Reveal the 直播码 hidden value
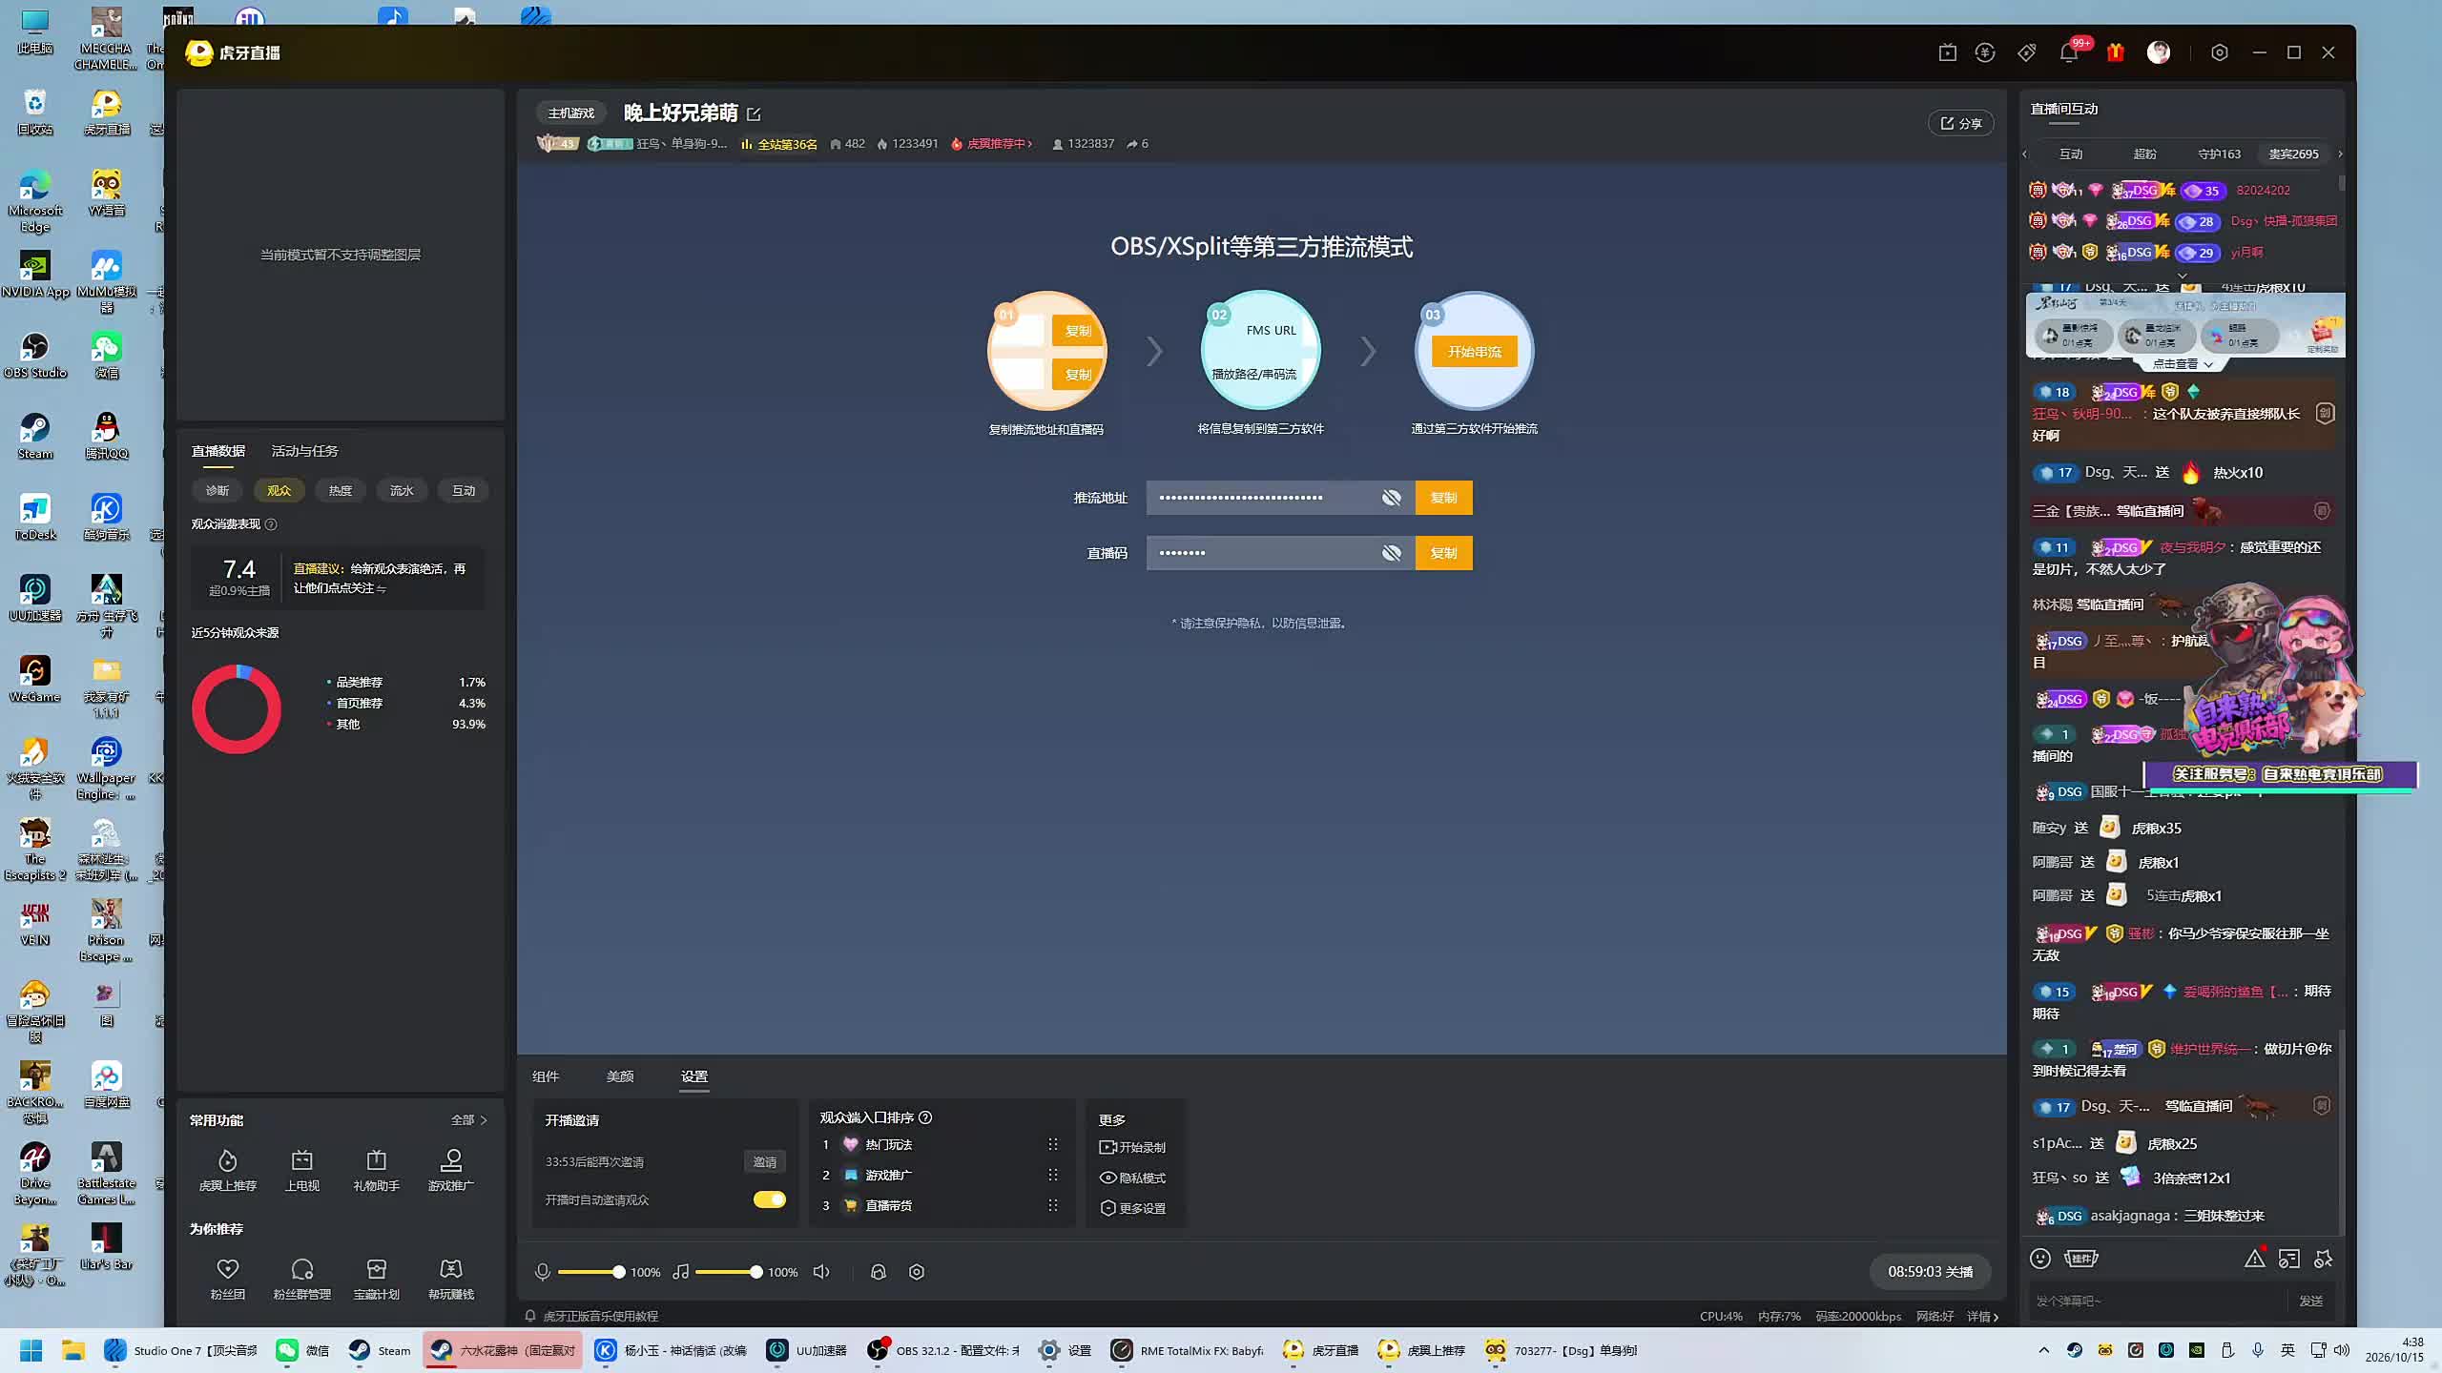The image size is (2442, 1373). 1391,553
